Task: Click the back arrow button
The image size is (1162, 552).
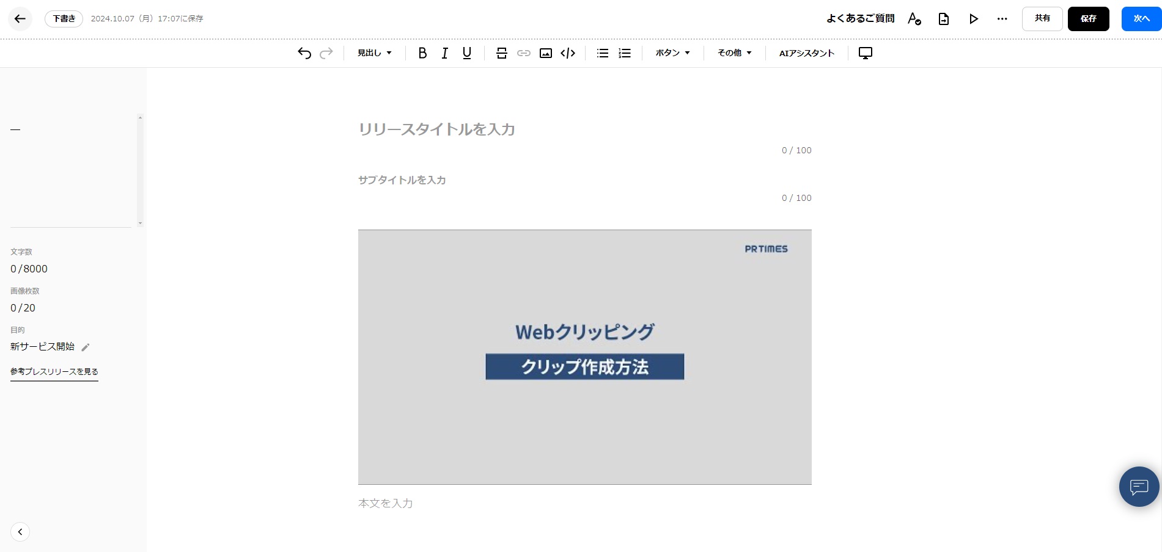Action: [x=20, y=19]
